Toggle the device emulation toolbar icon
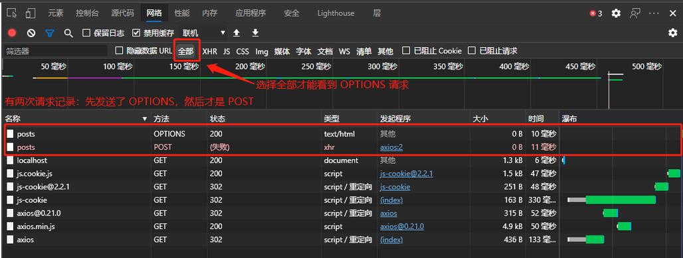 point(30,13)
